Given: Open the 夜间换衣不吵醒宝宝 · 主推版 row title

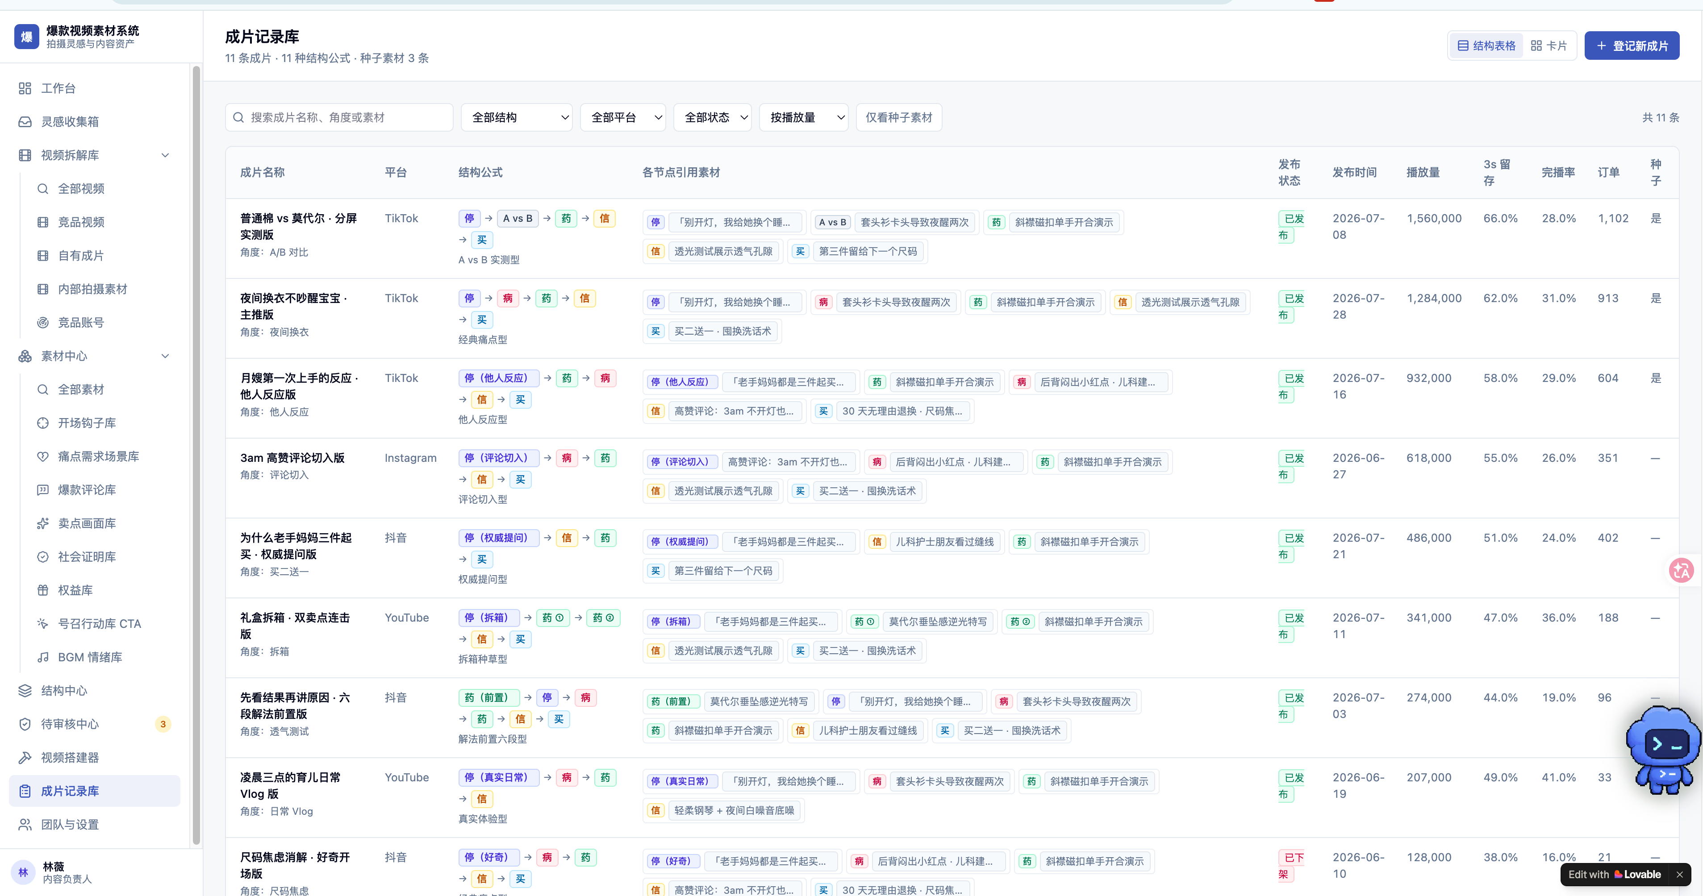Looking at the screenshot, I should pos(293,307).
